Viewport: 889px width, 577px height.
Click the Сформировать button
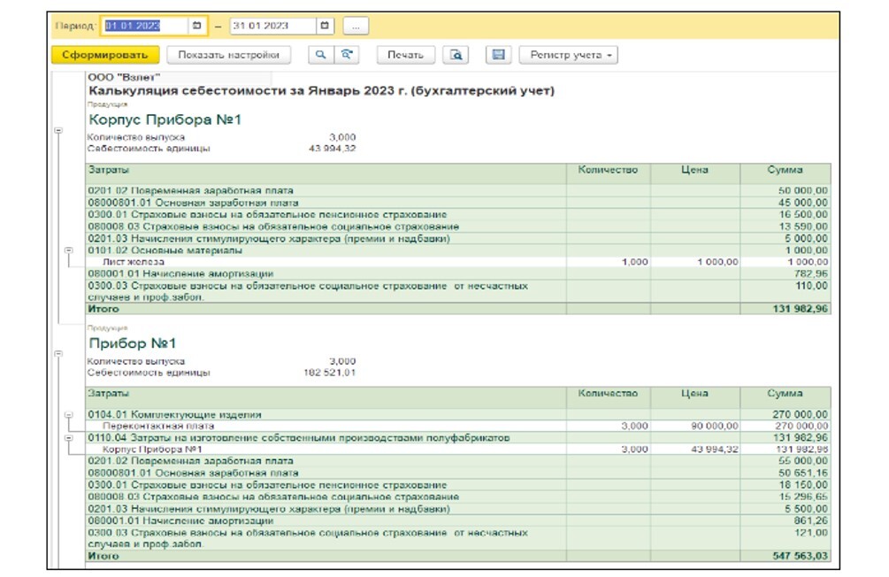[x=105, y=55]
